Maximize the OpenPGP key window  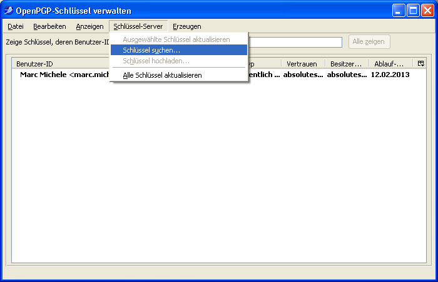[413, 11]
